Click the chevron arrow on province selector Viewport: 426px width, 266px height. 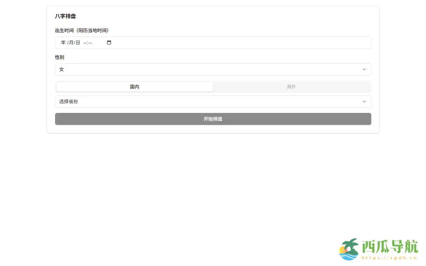[364, 102]
